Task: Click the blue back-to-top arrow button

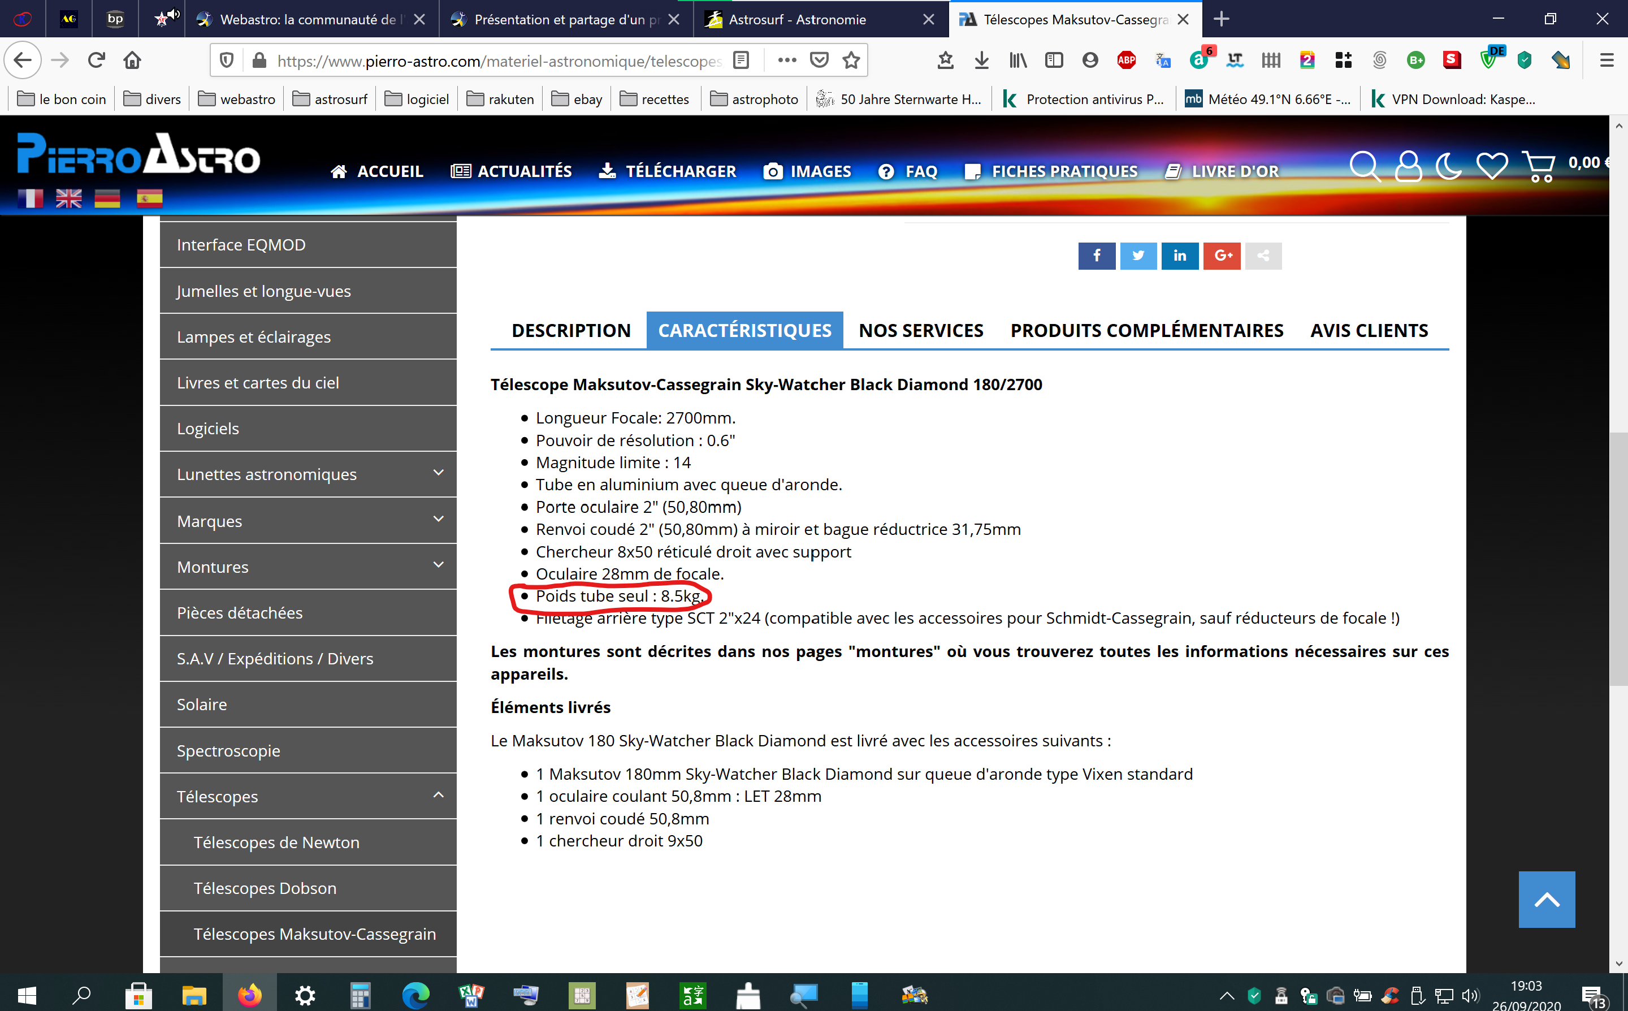Action: (1546, 898)
